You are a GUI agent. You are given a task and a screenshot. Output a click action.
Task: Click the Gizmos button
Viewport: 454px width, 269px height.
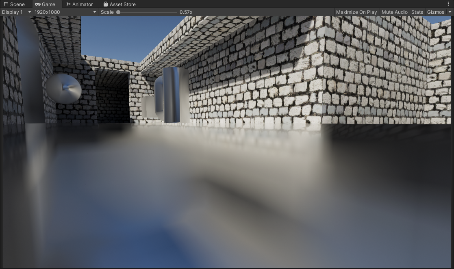435,12
